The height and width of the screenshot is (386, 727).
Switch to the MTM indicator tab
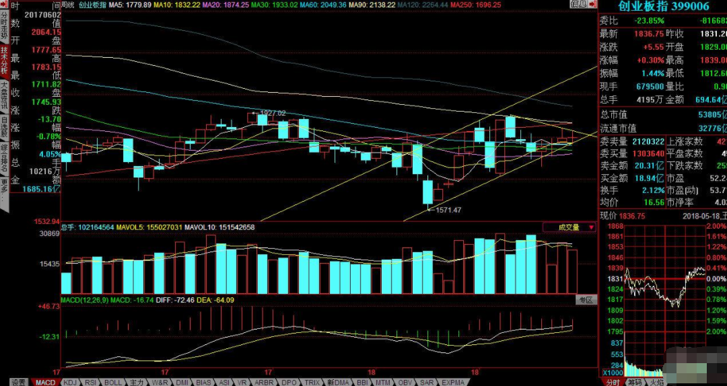(383, 382)
